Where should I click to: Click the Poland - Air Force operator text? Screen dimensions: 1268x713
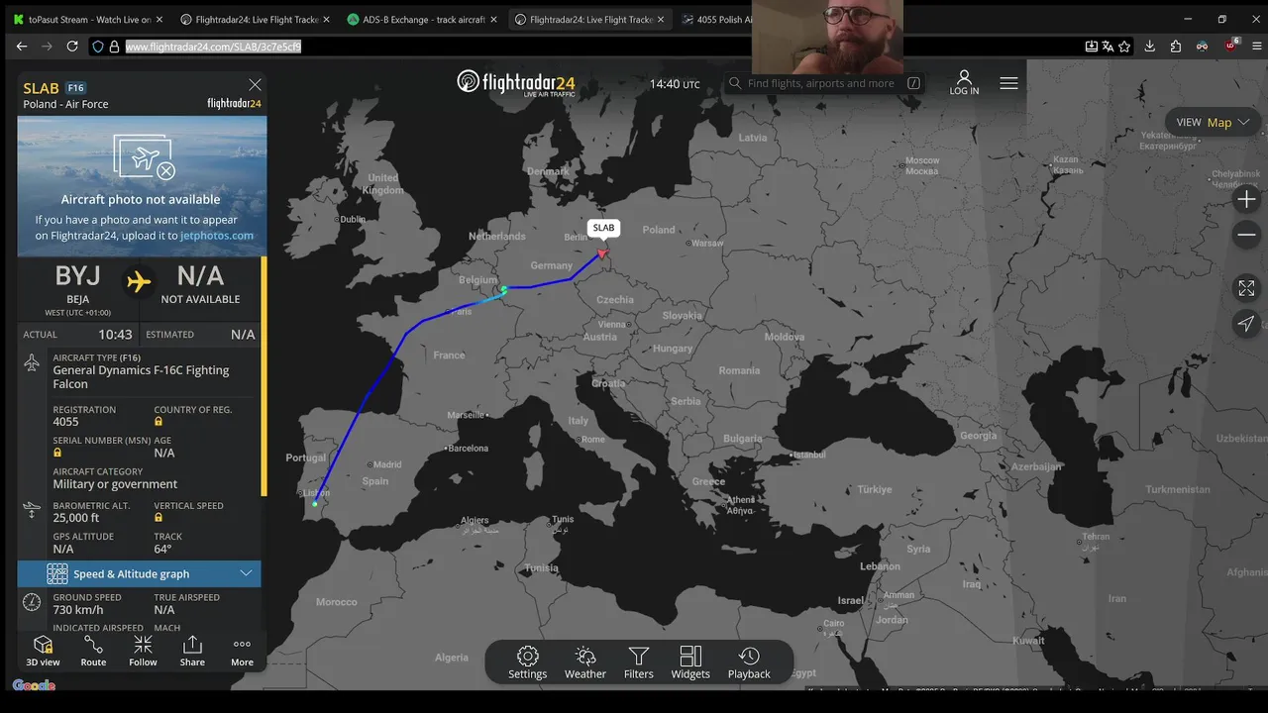(65, 104)
